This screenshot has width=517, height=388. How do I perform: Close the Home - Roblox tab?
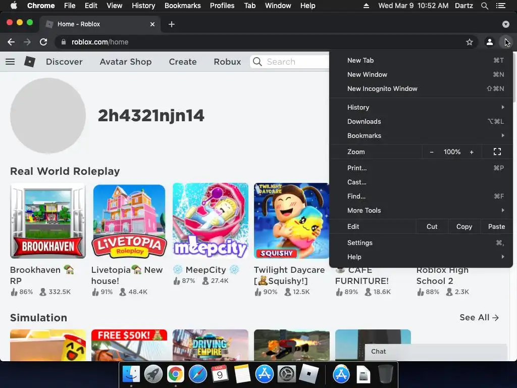pyautogui.click(x=152, y=24)
